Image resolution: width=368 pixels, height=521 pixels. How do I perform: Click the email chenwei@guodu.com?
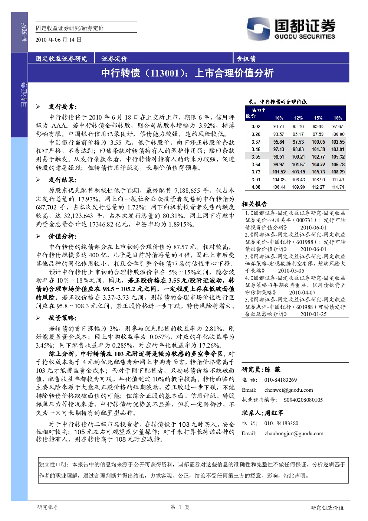click(x=289, y=390)
